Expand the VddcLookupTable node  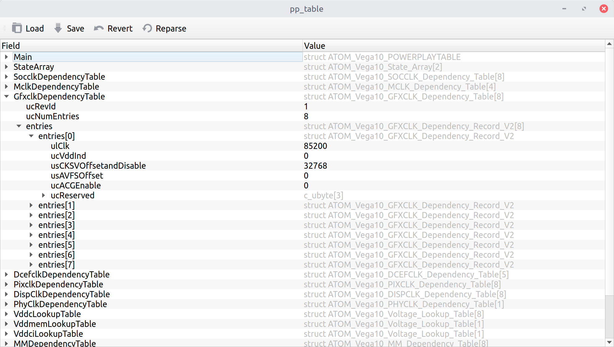tap(6, 314)
